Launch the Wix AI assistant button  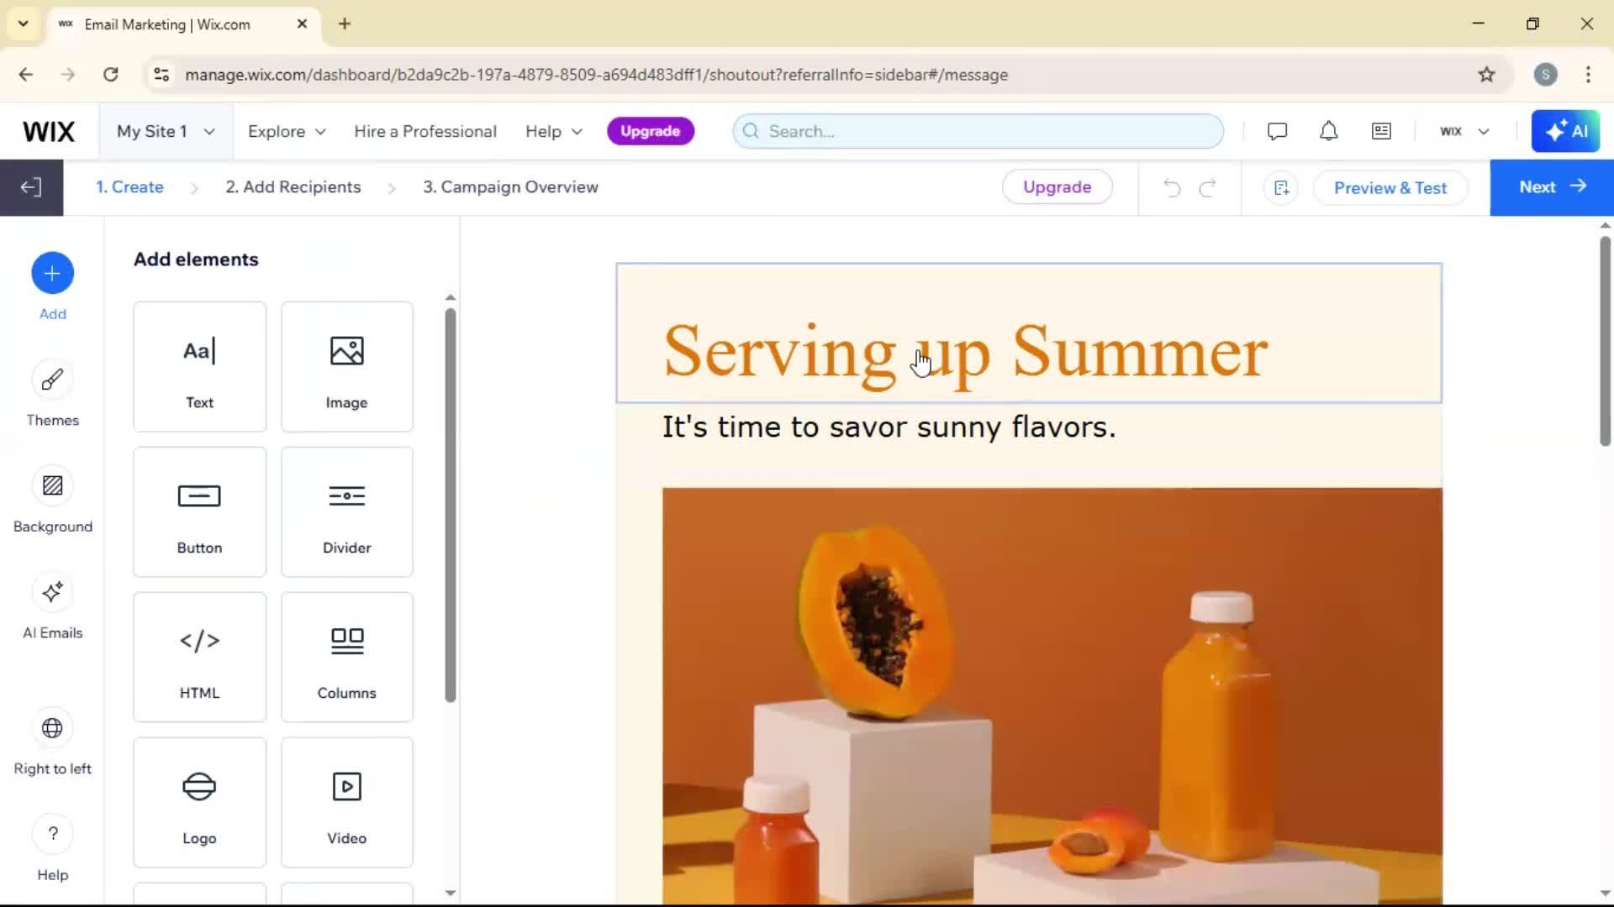pyautogui.click(x=1565, y=131)
